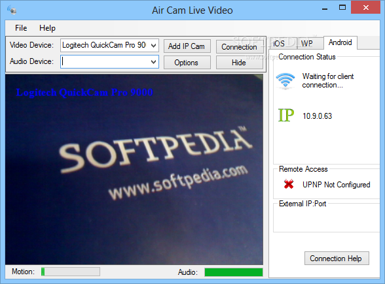Expand the Audio Device dropdown arrow

click(154, 61)
